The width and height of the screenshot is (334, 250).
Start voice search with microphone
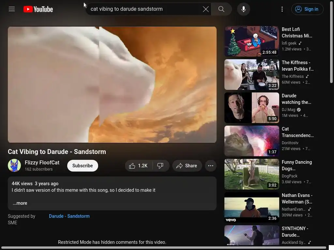243,9
